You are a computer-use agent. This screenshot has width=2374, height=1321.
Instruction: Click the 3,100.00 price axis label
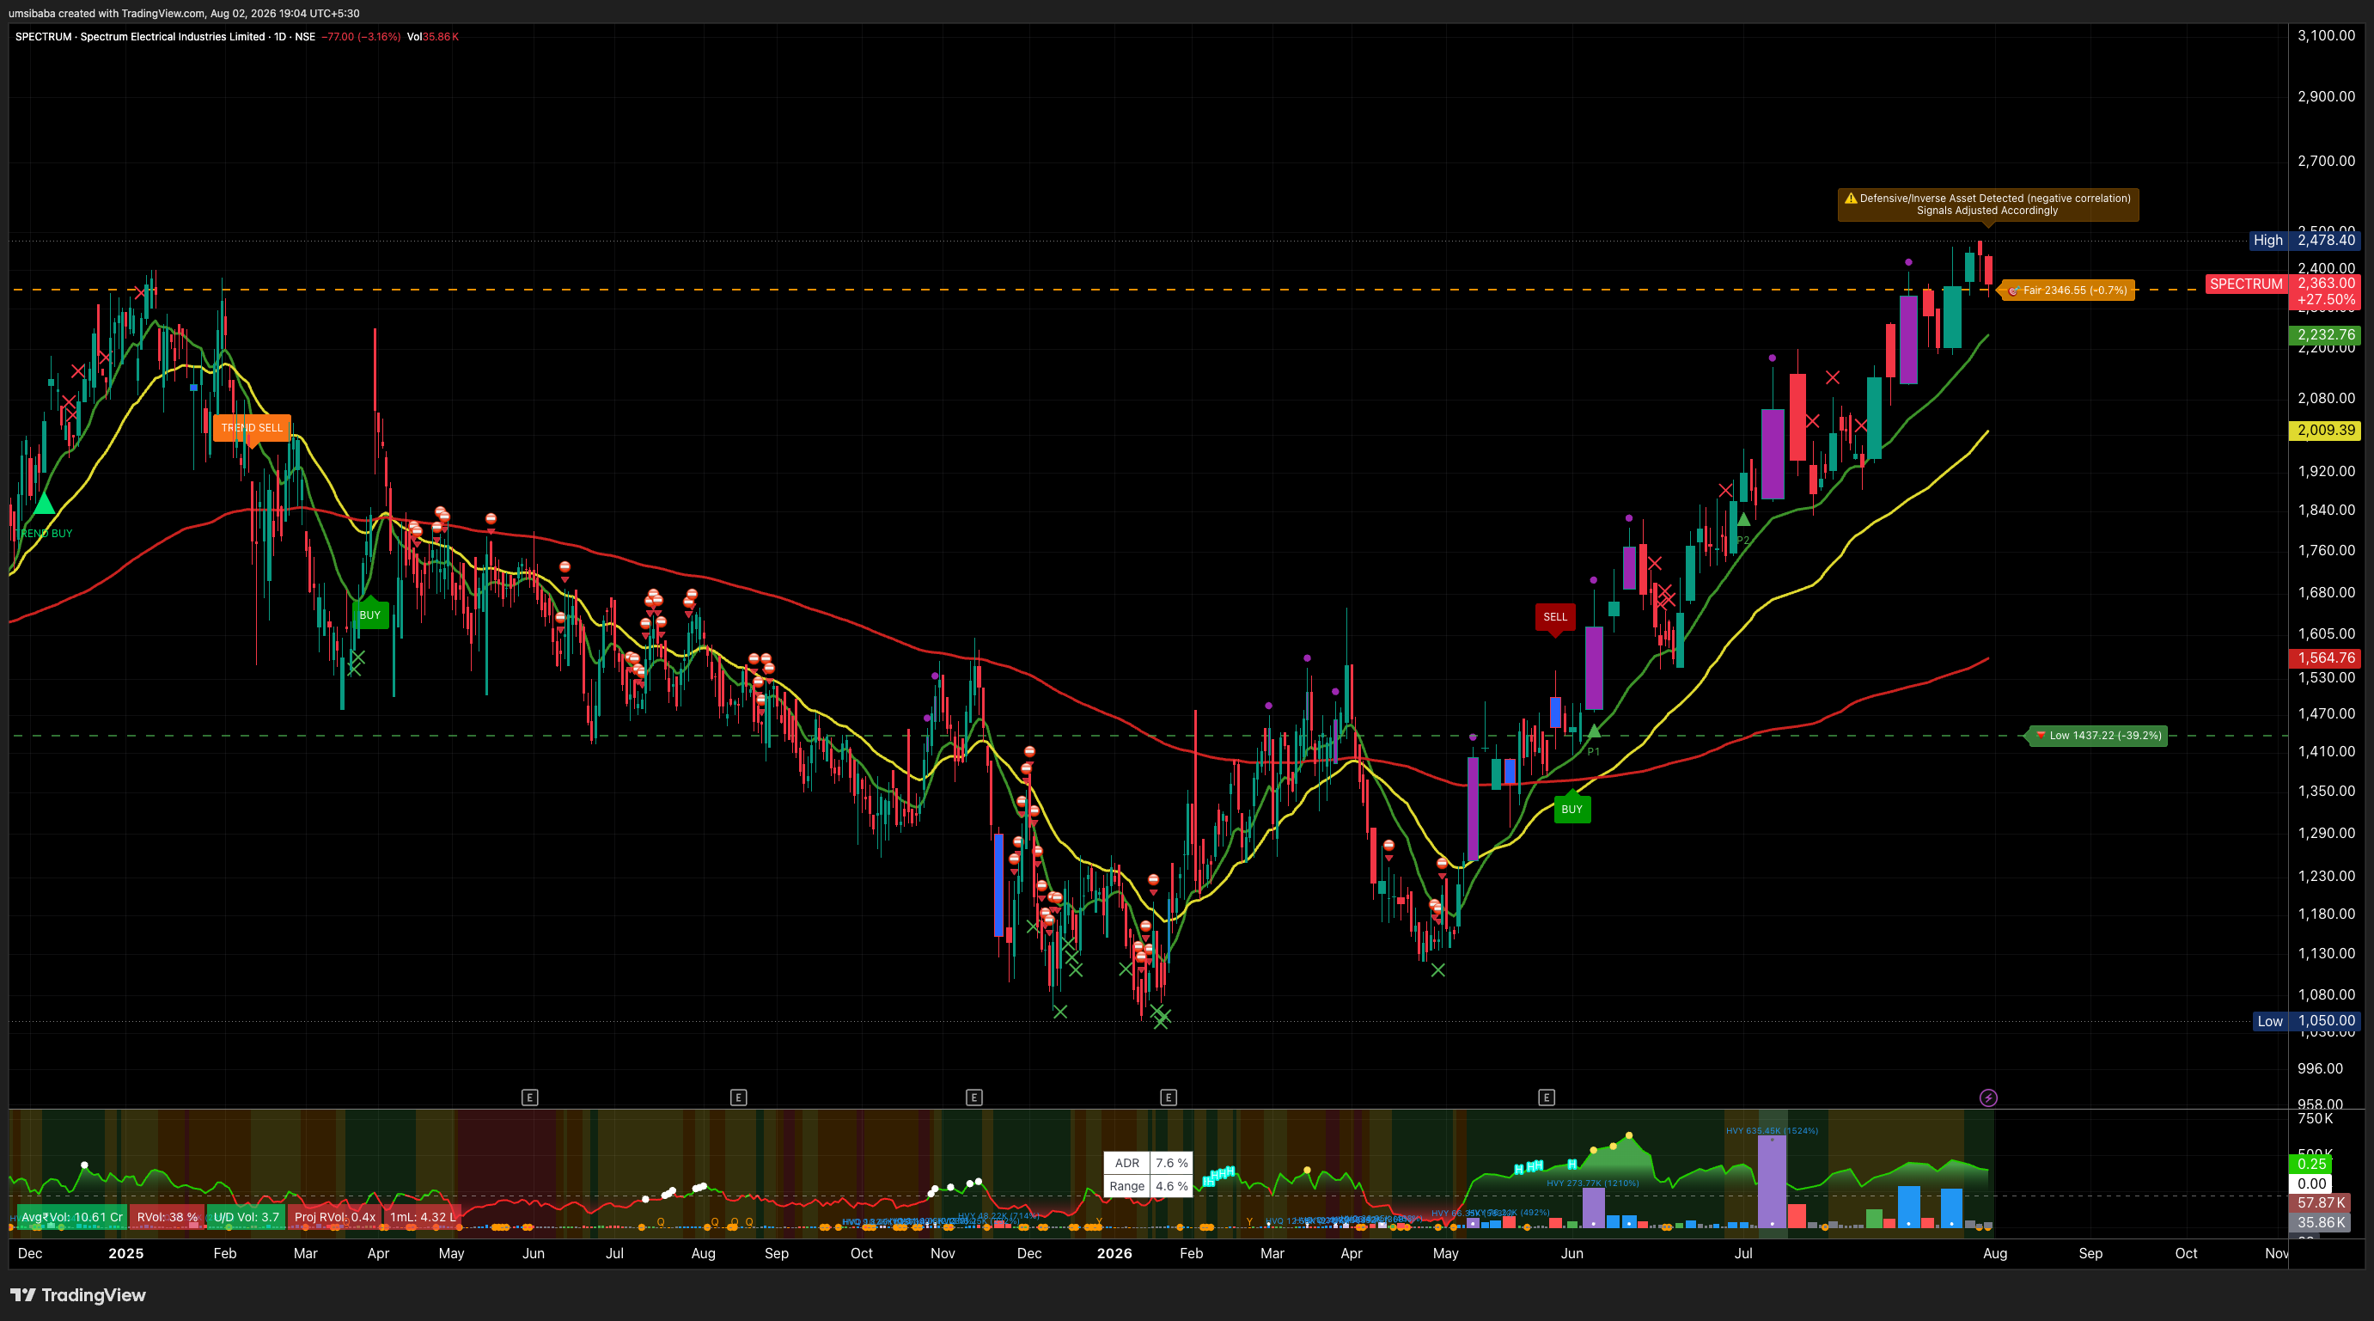pyautogui.click(x=2325, y=35)
